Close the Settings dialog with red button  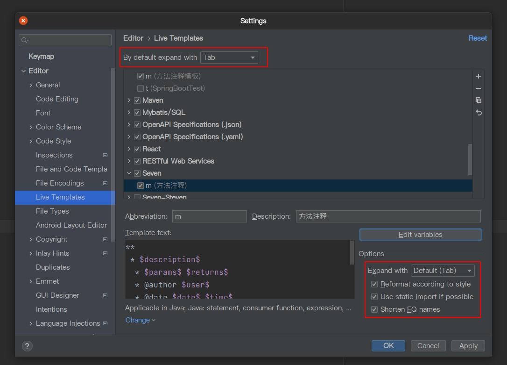click(x=23, y=21)
